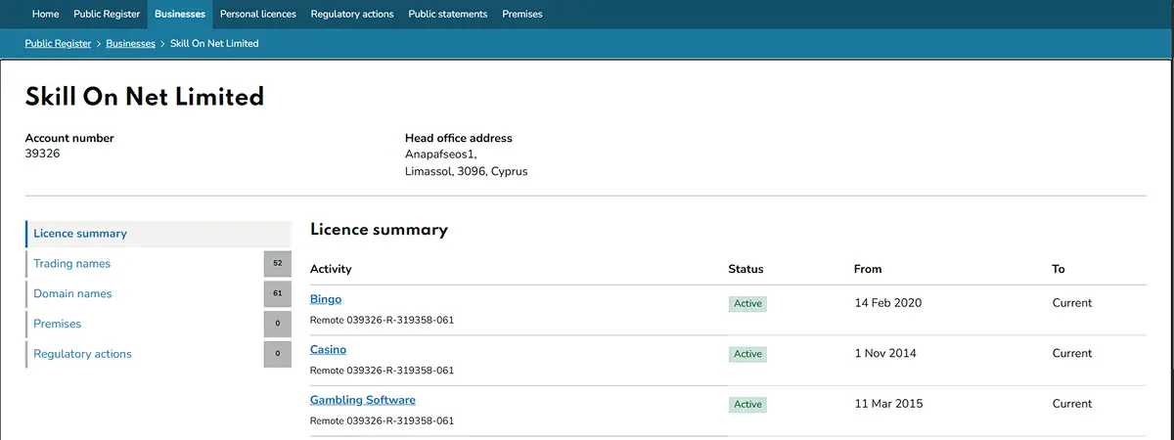Viewport: 1174px width, 440px height.
Task: Click Public Register breadcrumb link
Action: click(x=58, y=43)
